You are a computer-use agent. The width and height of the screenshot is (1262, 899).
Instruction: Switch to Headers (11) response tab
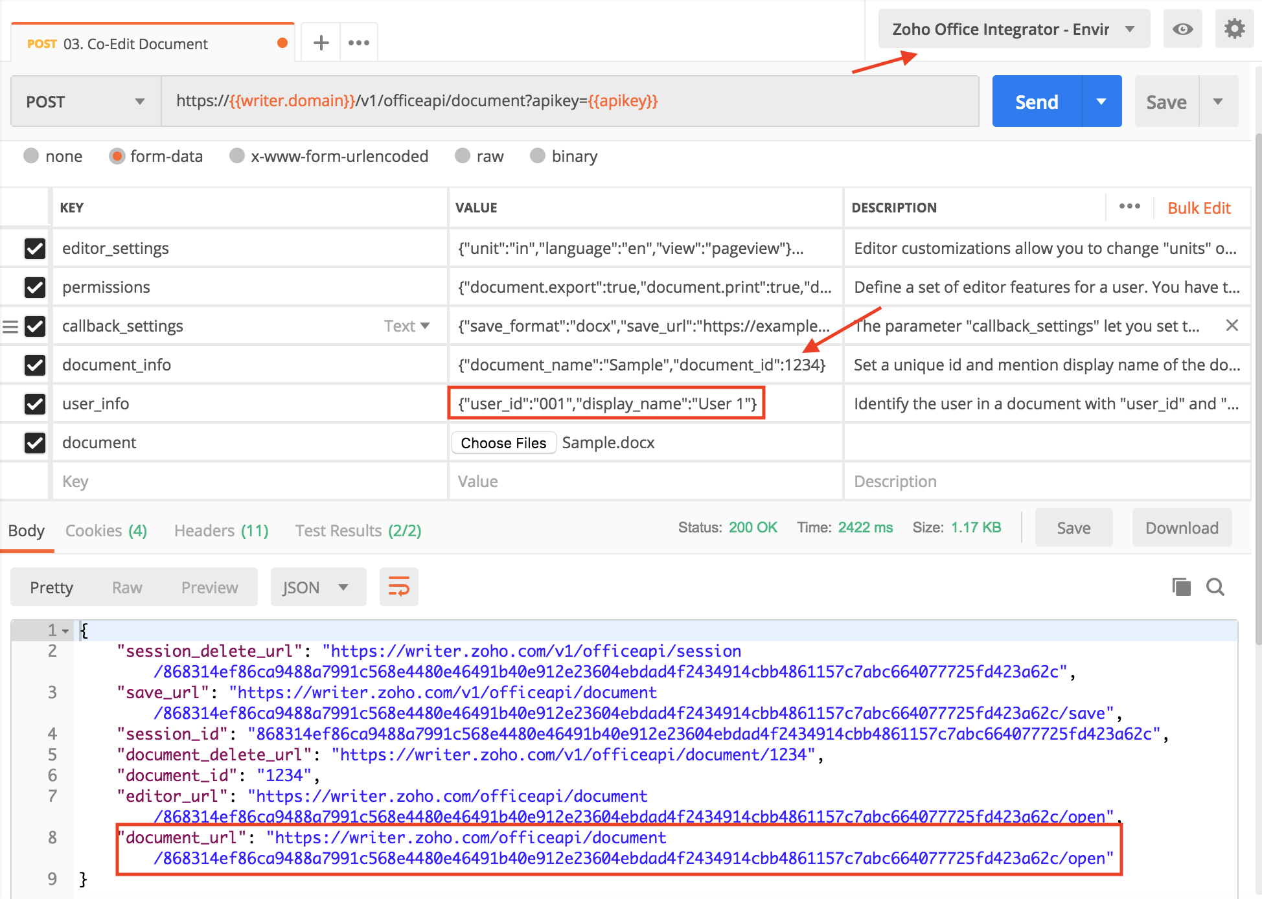click(x=221, y=531)
